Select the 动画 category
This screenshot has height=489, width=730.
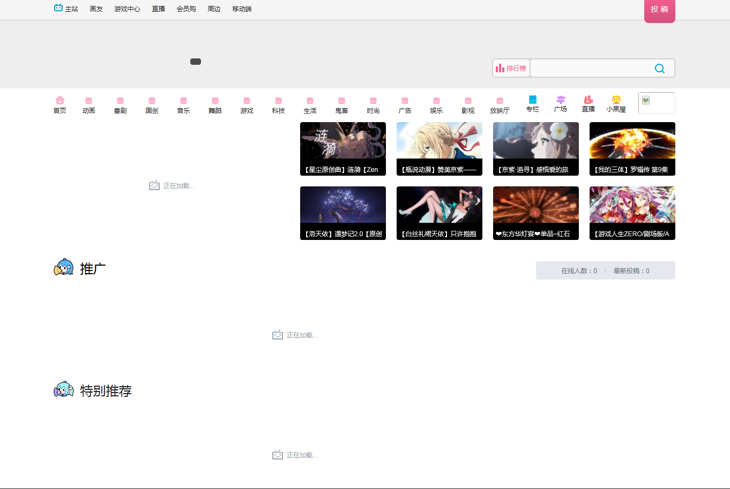[89, 106]
